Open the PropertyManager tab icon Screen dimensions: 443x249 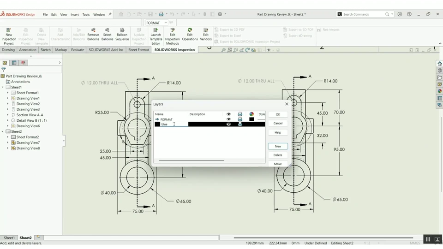tap(14, 63)
